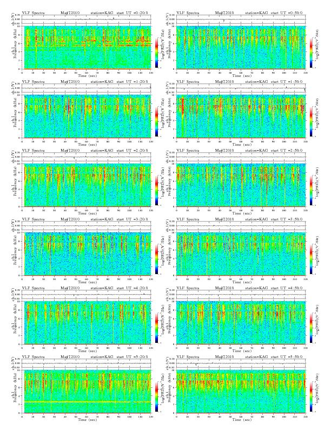Image resolution: width=331 pixels, height=429 pixels.
Task: Choose the spectrogram starting at UT 5:50:0
Action: click(241, 392)
